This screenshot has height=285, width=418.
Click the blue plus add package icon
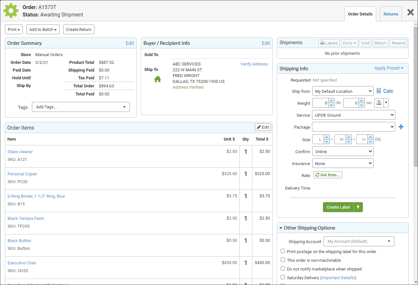pyautogui.click(x=401, y=127)
